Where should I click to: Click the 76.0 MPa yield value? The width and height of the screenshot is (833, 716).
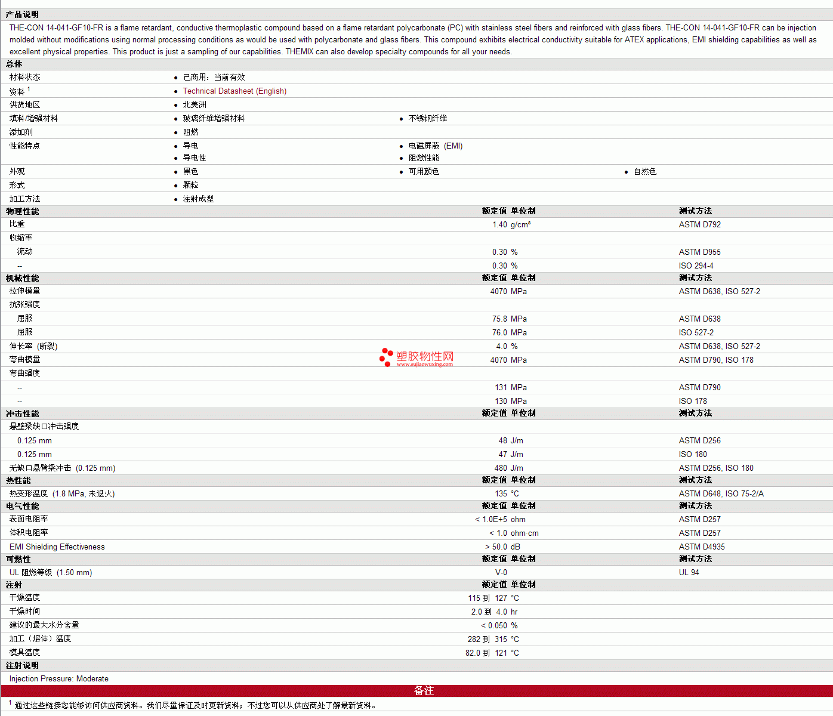tap(510, 333)
